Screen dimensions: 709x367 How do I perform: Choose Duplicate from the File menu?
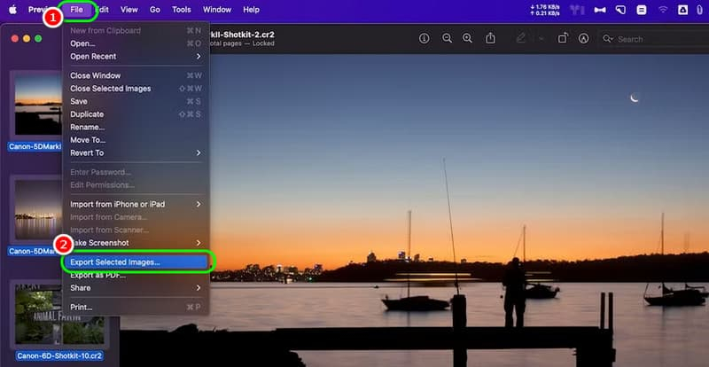pyautogui.click(x=136, y=114)
